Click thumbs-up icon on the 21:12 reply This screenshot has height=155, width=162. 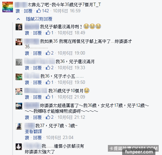[x=48, y=117]
